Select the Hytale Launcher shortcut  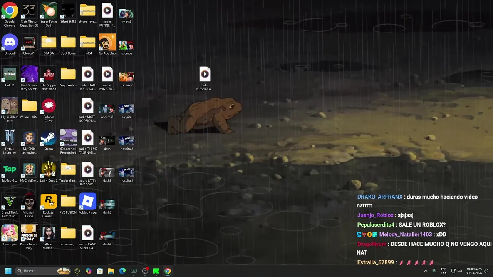(10, 142)
